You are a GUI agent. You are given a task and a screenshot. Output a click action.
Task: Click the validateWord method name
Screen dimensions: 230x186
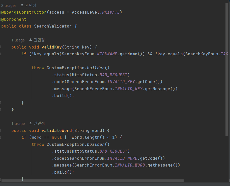tap(57, 131)
